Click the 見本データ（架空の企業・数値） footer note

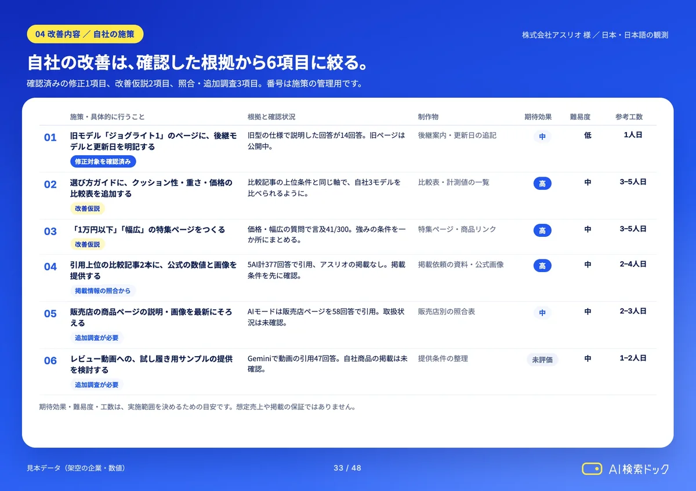(76, 468)
